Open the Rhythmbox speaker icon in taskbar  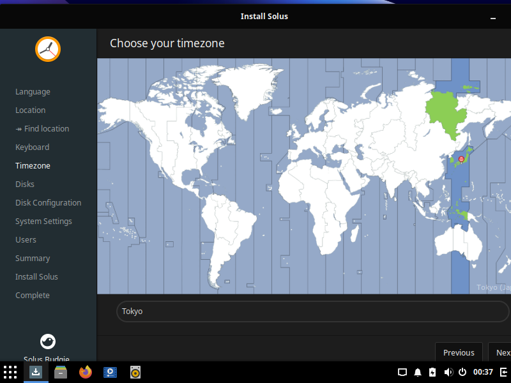(135, 372)
